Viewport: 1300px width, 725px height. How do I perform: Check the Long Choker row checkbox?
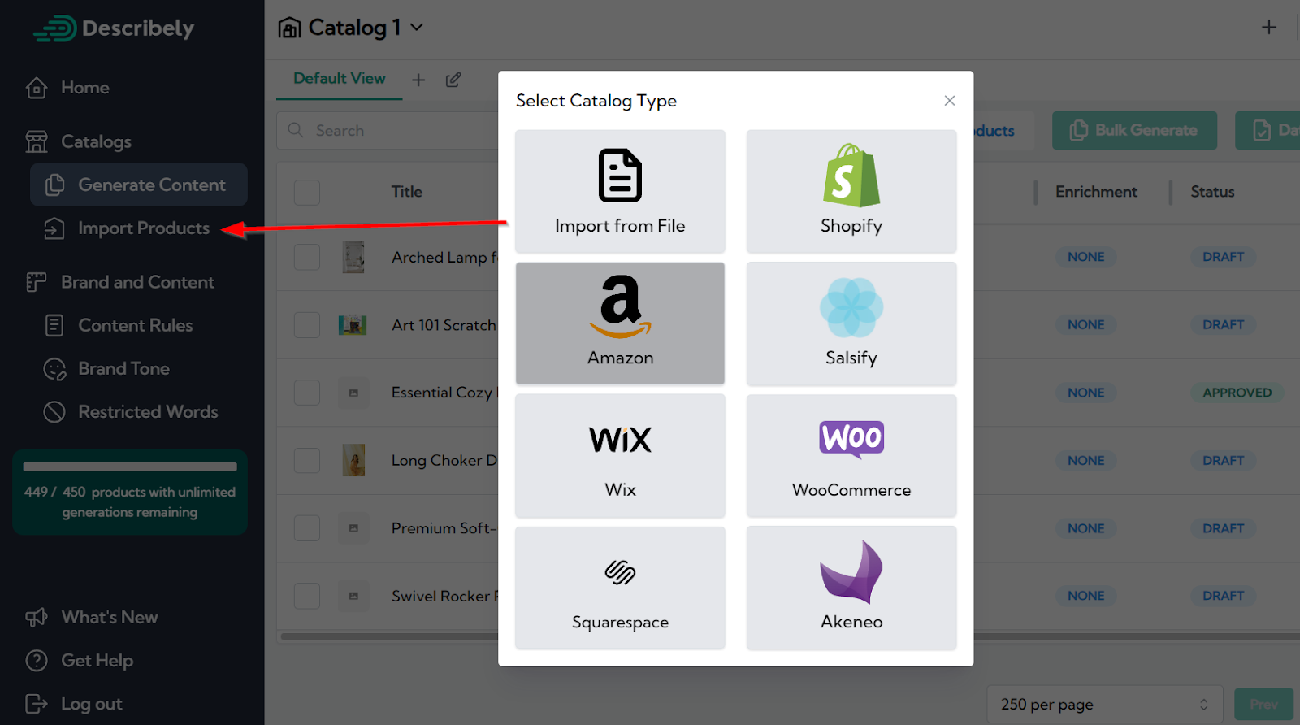point(307,461)
